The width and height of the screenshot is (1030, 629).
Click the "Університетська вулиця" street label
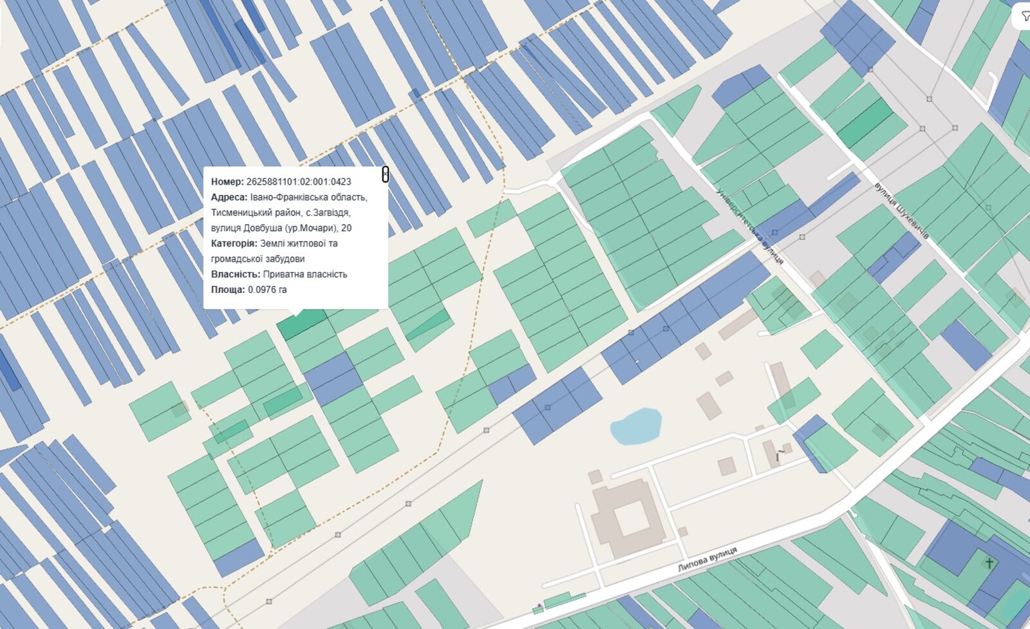750,225
